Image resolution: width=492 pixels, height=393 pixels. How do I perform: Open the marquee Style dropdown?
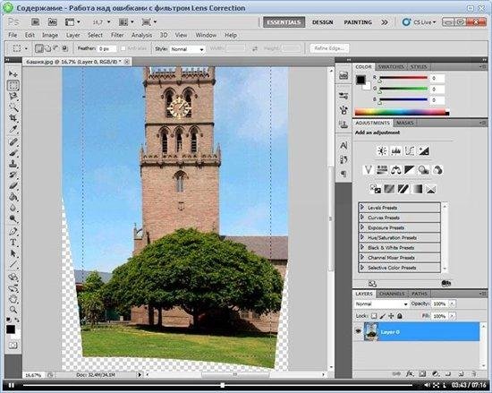tap(187, 49)
